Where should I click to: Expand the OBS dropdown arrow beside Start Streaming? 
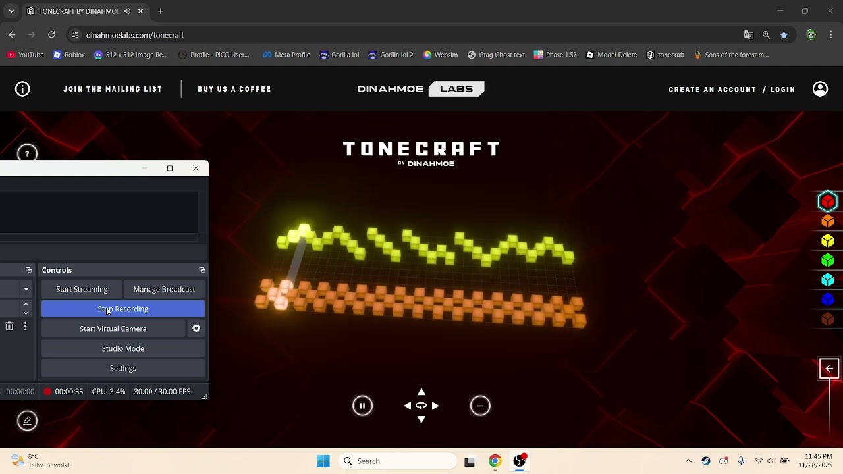[x=26, y=289]
